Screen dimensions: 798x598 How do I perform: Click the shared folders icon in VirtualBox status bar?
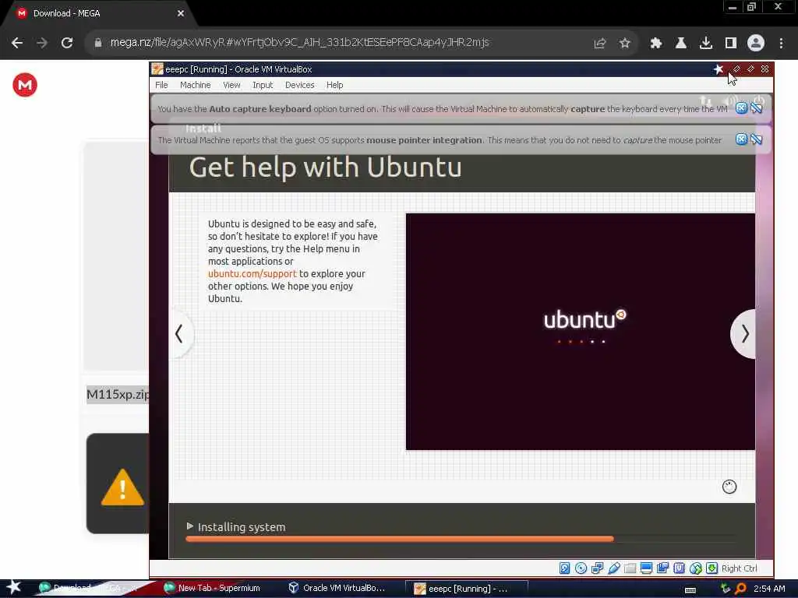pos(630,568)
